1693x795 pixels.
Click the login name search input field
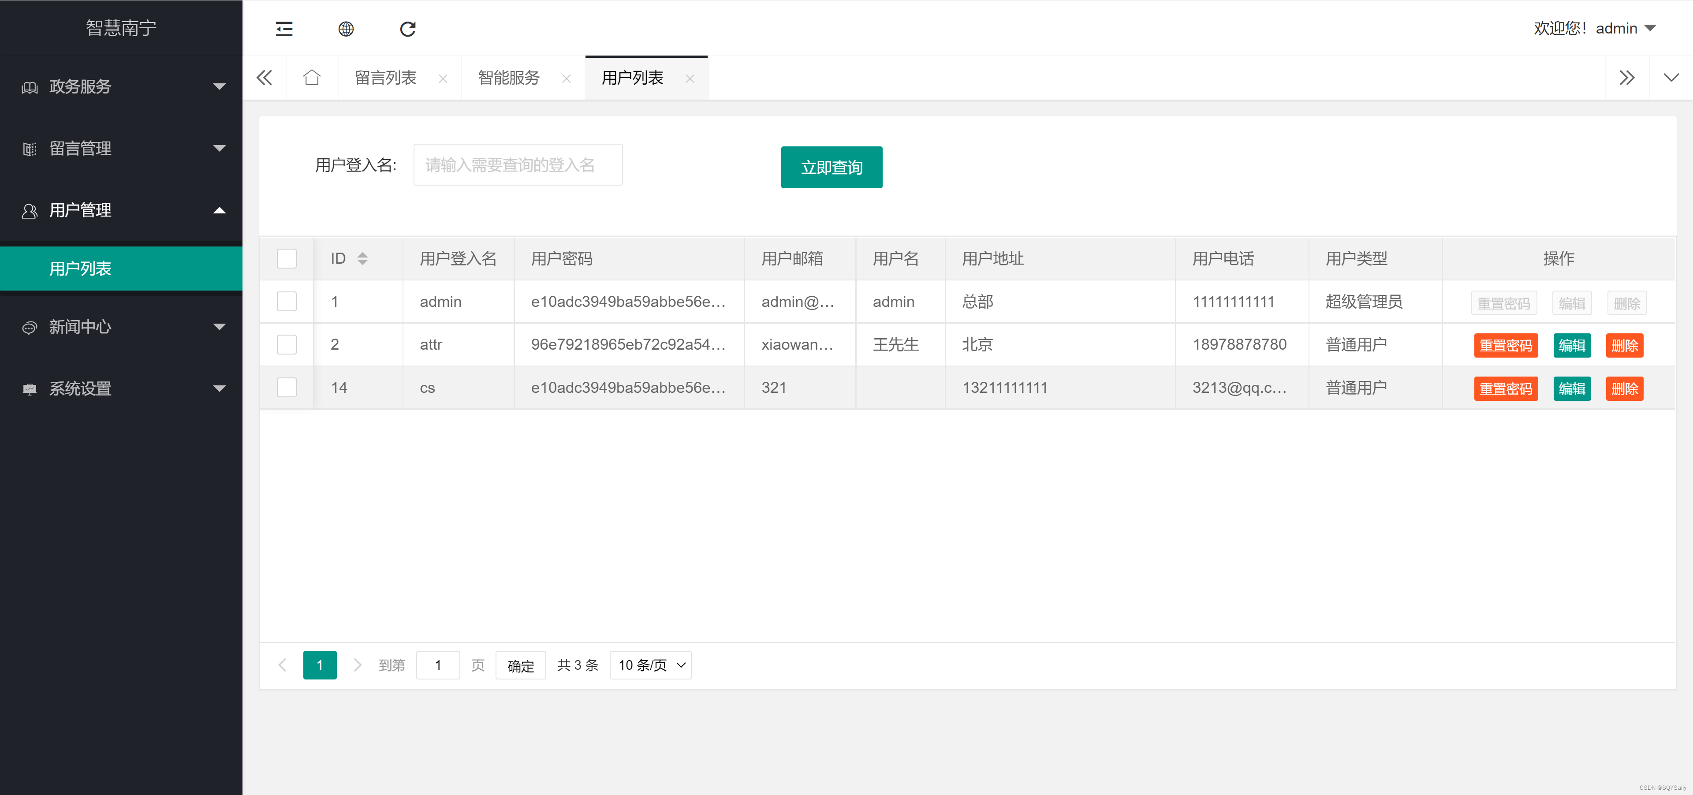517,164
